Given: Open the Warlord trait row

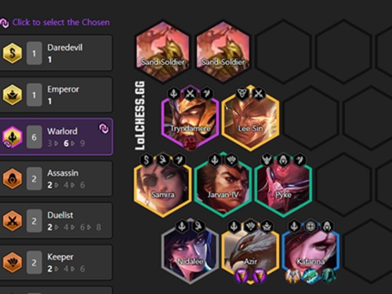Looking at the screenshot, I should pos(56,137).
